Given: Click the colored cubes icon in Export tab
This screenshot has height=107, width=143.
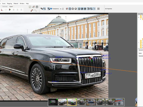Looking at the screenshot, I should tap(10, 10).
